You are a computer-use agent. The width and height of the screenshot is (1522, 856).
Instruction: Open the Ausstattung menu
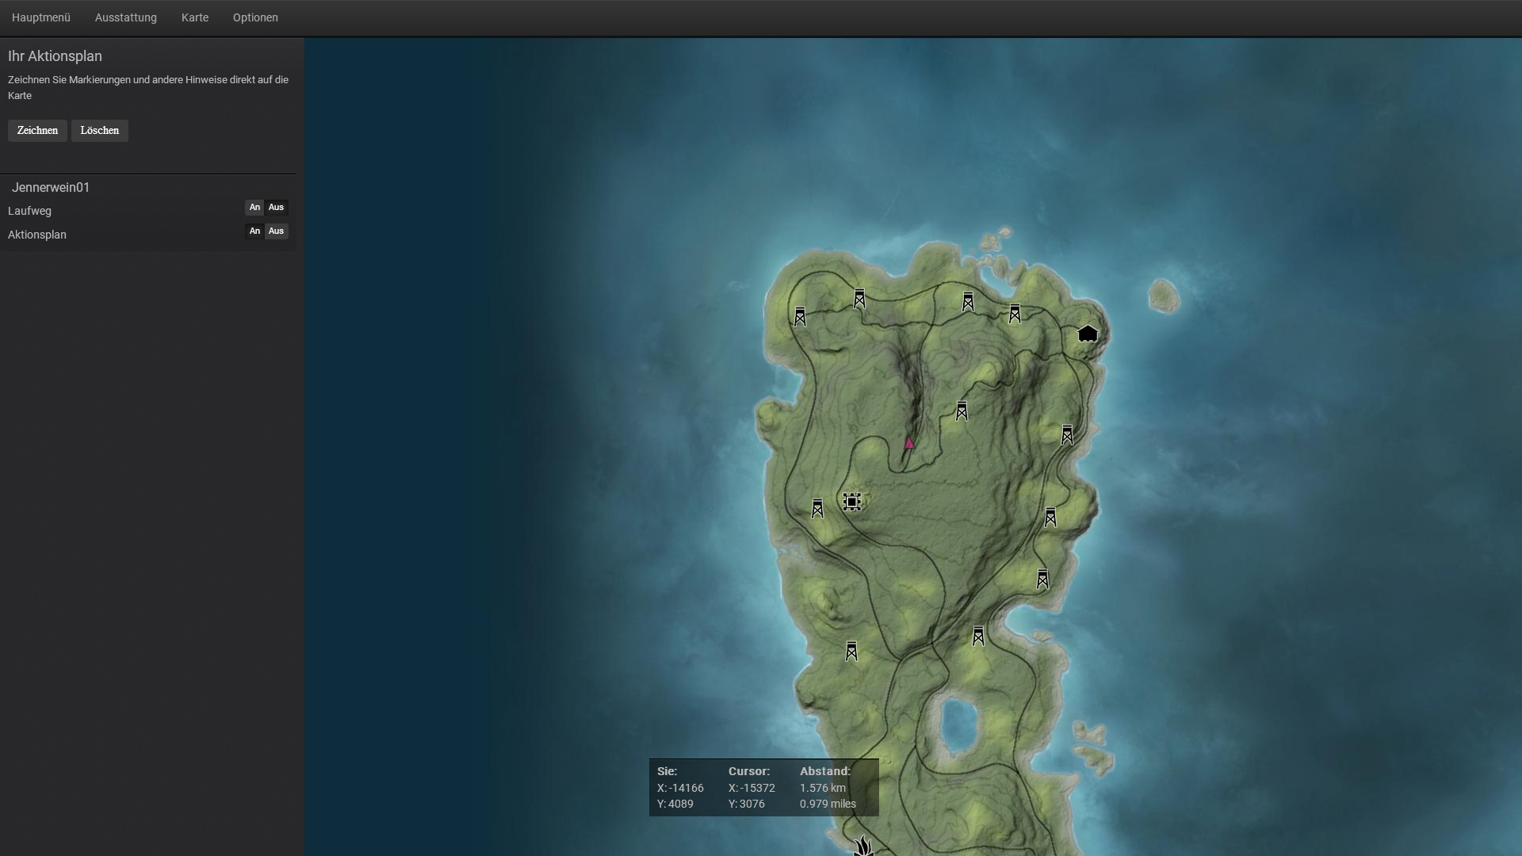pos(126,17)
